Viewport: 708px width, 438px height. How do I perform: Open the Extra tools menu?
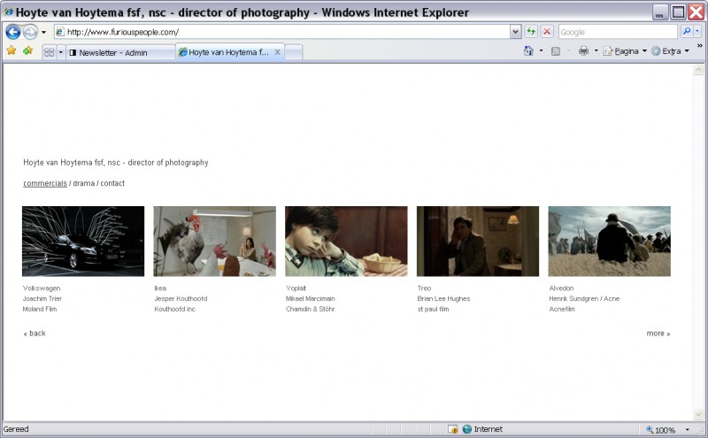[x=670, y=51]
